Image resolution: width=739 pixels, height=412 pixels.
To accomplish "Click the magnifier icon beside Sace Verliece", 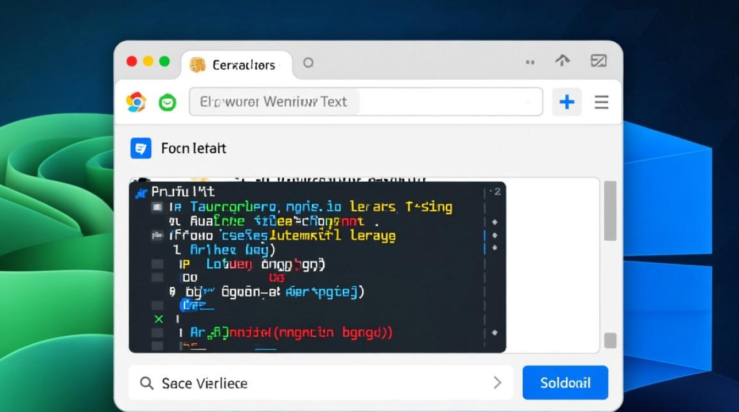I will [146, 383].
